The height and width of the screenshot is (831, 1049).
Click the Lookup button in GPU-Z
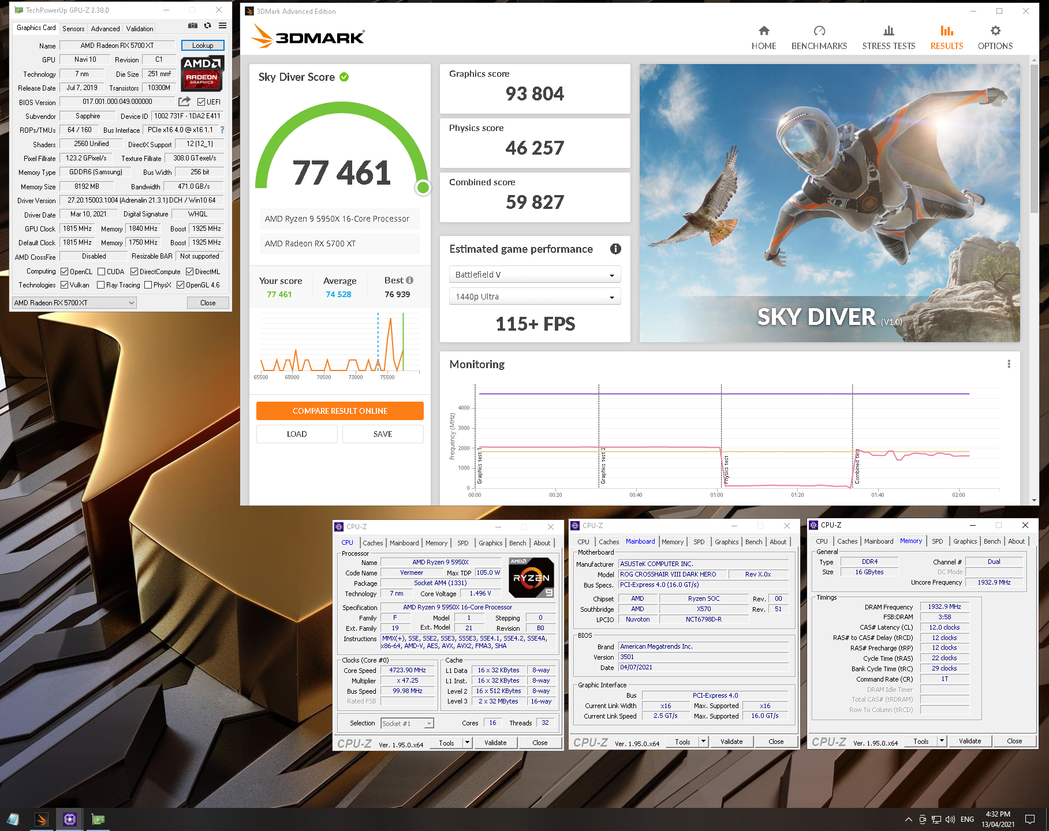click(x=203, y=46)
